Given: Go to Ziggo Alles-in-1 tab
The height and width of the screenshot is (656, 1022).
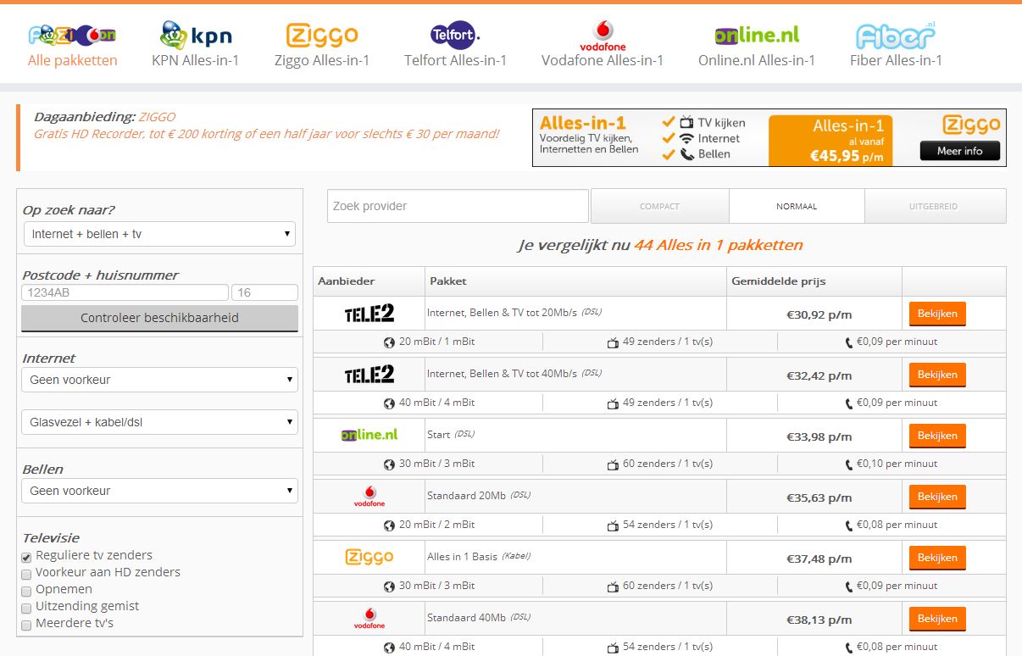Looking at the screenshot, I should click(x=322, y=60).
